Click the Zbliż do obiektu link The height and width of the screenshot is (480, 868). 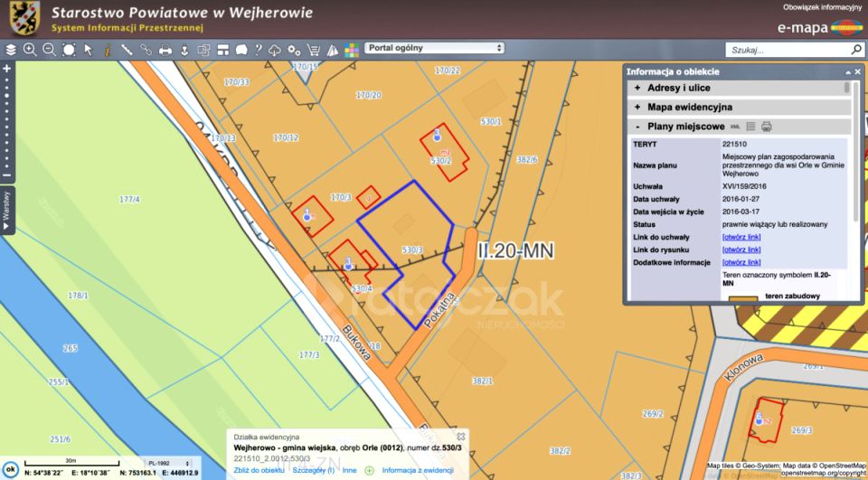pyautogui.click(x=259, y=470)
